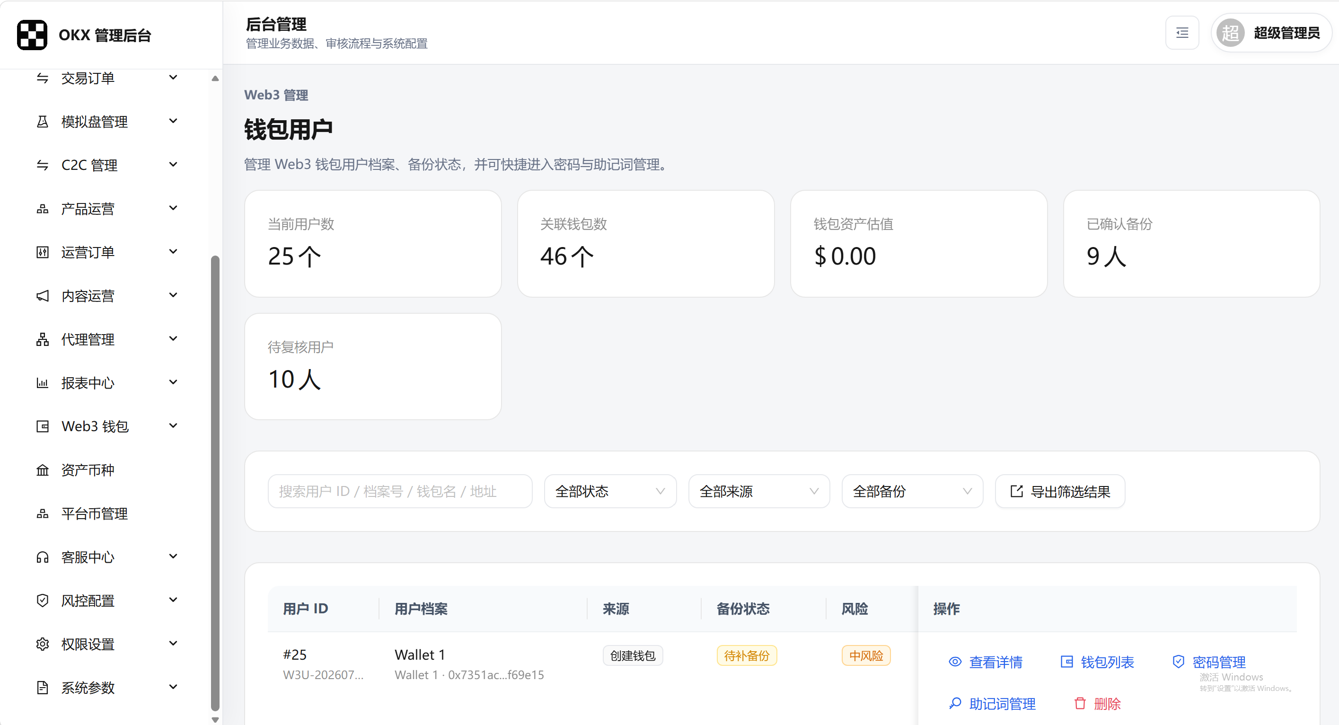
Task: Click the C2C 管理 swap icon
Action: coord(43,165)
